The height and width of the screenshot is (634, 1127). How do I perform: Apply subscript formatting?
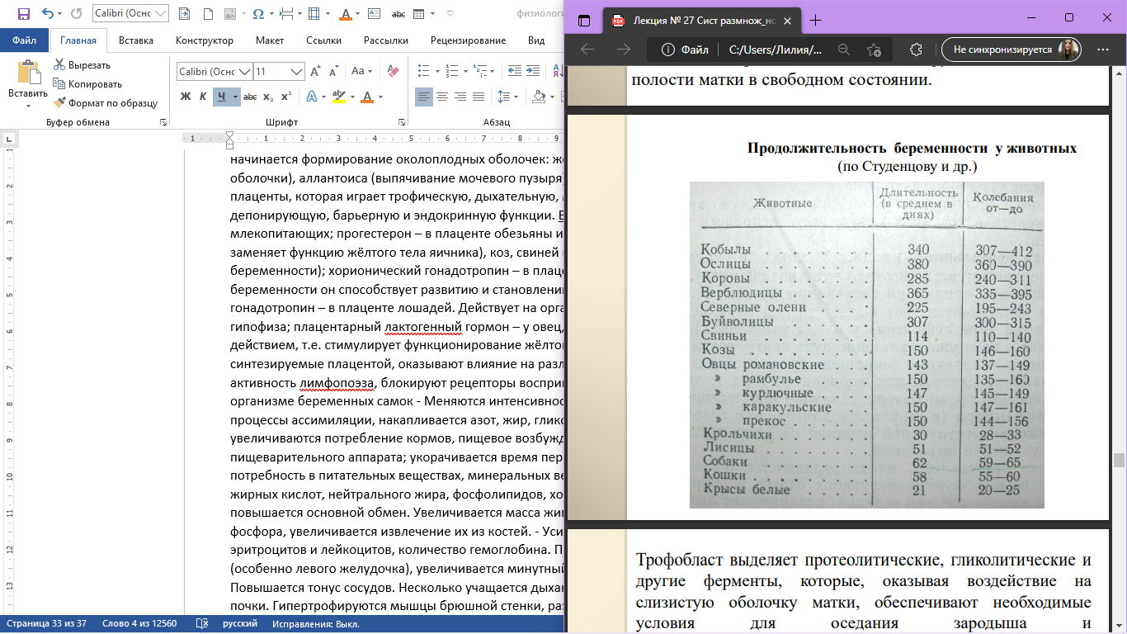click(x=268, y=97)
